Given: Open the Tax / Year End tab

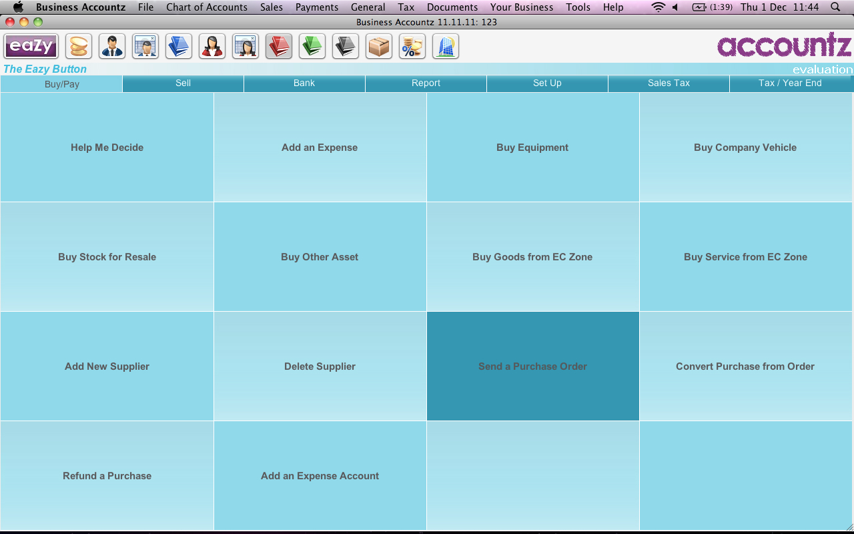Looking at the screenshot, I should (x=791, y=83).
